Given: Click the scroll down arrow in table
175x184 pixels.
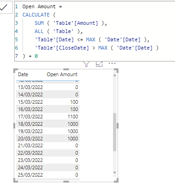Looking at the screenshot, I should click(x=114, y=173).
